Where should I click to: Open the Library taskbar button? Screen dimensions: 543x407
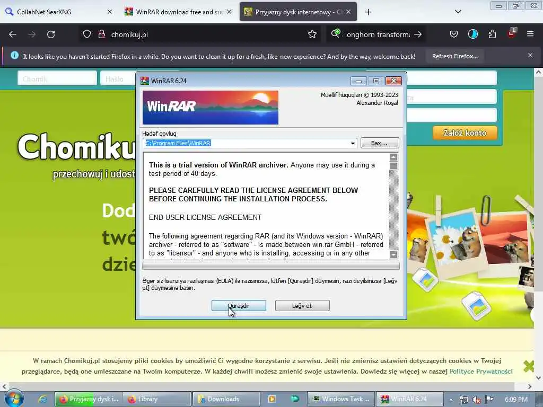click(156, 399)
